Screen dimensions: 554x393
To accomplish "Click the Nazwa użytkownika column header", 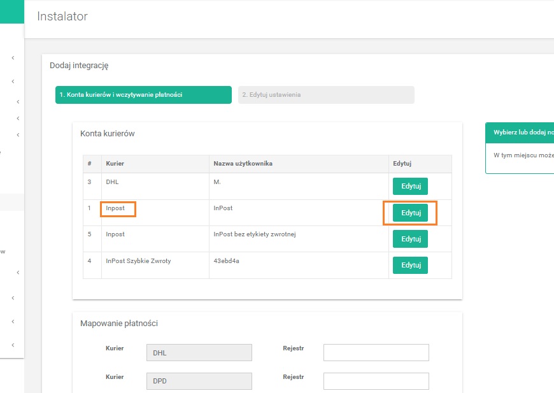I will [243, 164].
